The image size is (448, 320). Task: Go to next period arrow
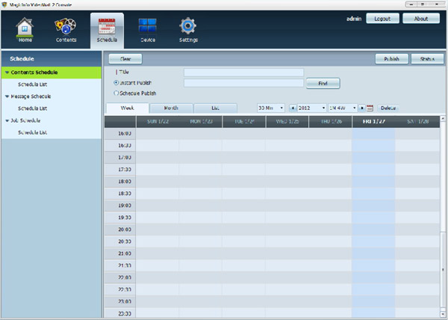coord(361,108)
